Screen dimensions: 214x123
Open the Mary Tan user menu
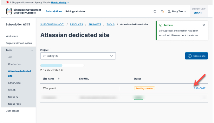tap(177, 11)
